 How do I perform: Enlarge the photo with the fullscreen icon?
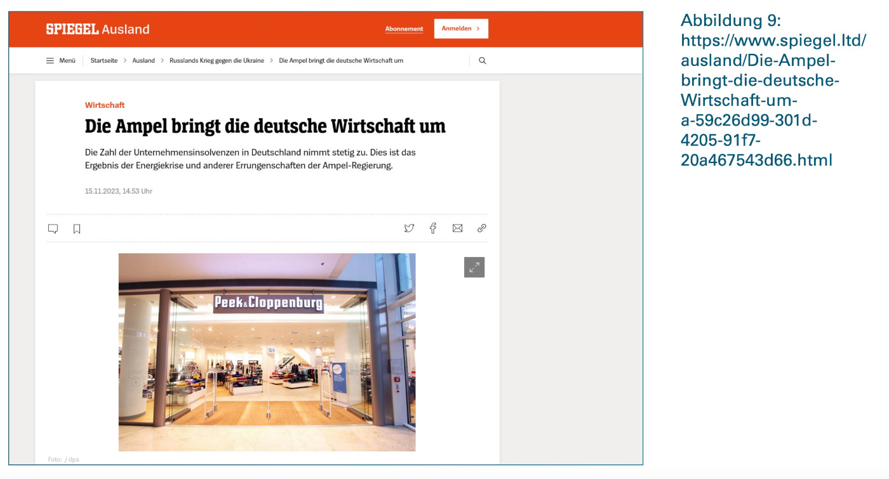pyautogui.click(x=474, y=267)
